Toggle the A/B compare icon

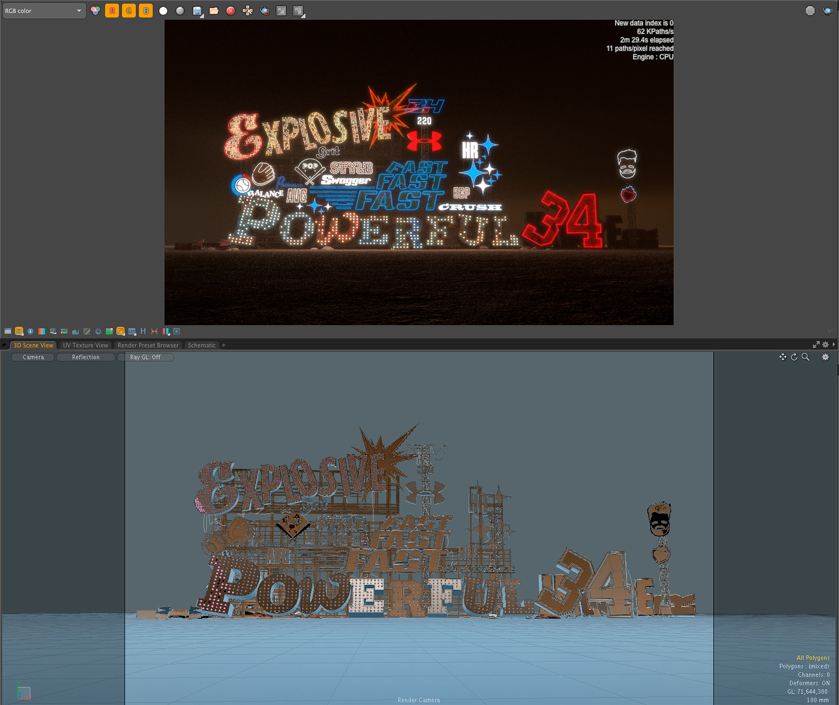[281, 11]
